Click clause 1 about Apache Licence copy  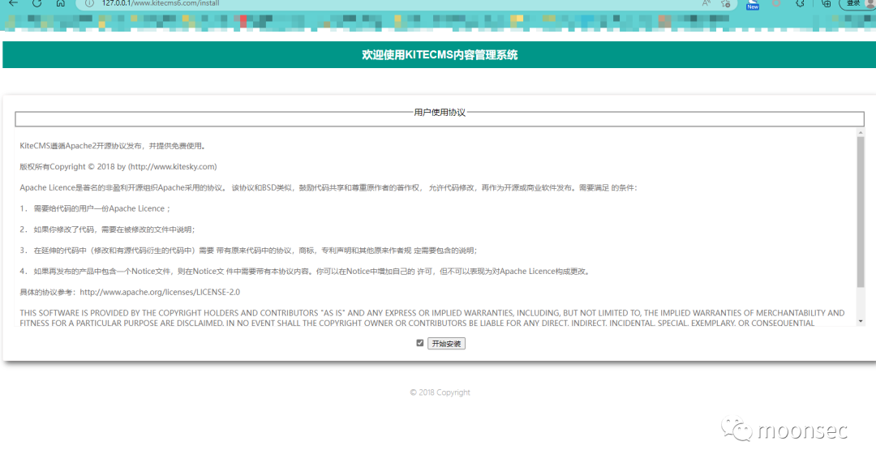(95, 208)
